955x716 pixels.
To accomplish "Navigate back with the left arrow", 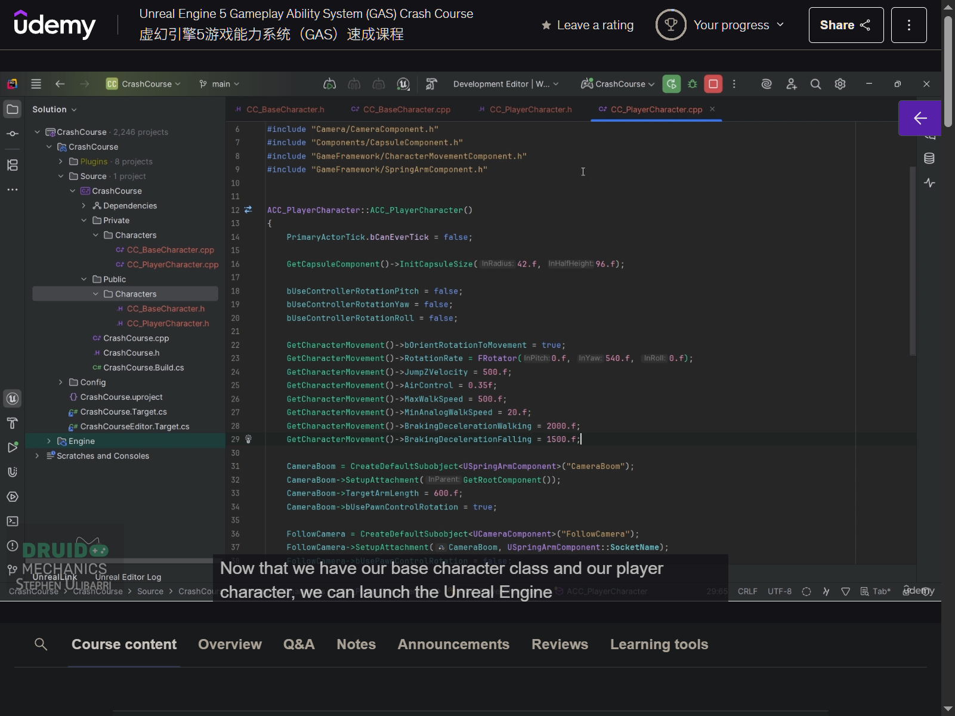I will (x=60, y=84).
